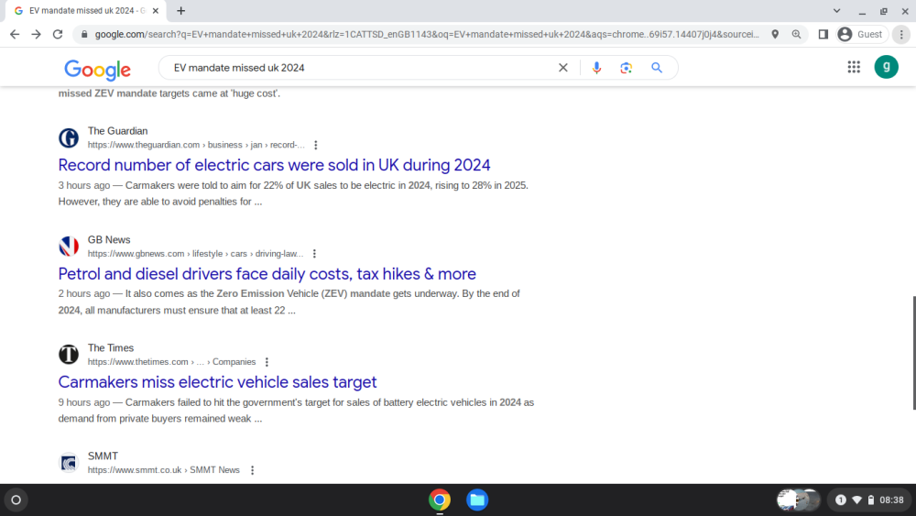
Task: Open SMMT favicon result
Action: pyautogui.click(x=69, y=463)
